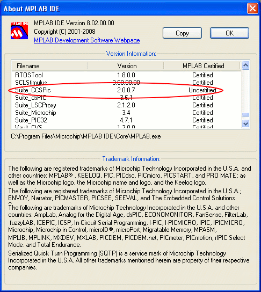Image resolution: width=261 pixels, height=292 pixels.
Task: Click version 4.7.1 cell
Action: (x=126, y=120)
